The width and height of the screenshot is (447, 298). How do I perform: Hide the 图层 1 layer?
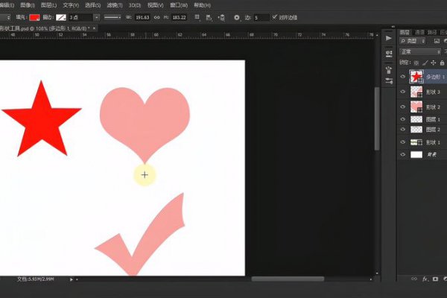pos(403,119)
